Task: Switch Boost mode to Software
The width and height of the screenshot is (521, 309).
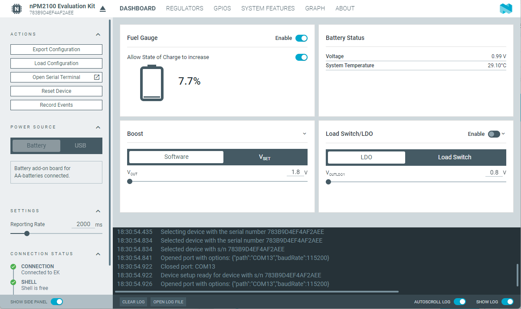Action: [177, 157]
